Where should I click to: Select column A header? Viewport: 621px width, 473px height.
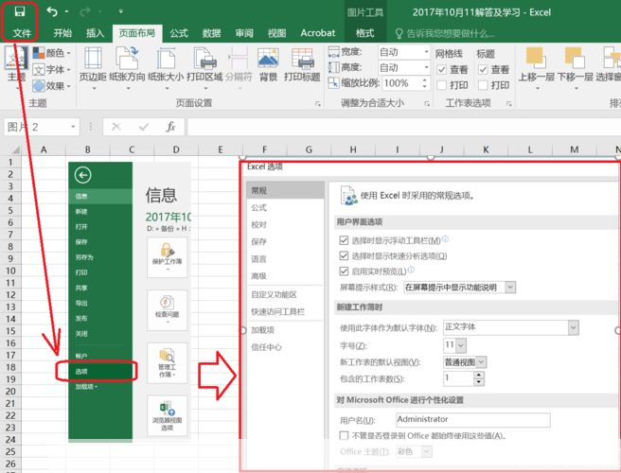pos(44,149)
